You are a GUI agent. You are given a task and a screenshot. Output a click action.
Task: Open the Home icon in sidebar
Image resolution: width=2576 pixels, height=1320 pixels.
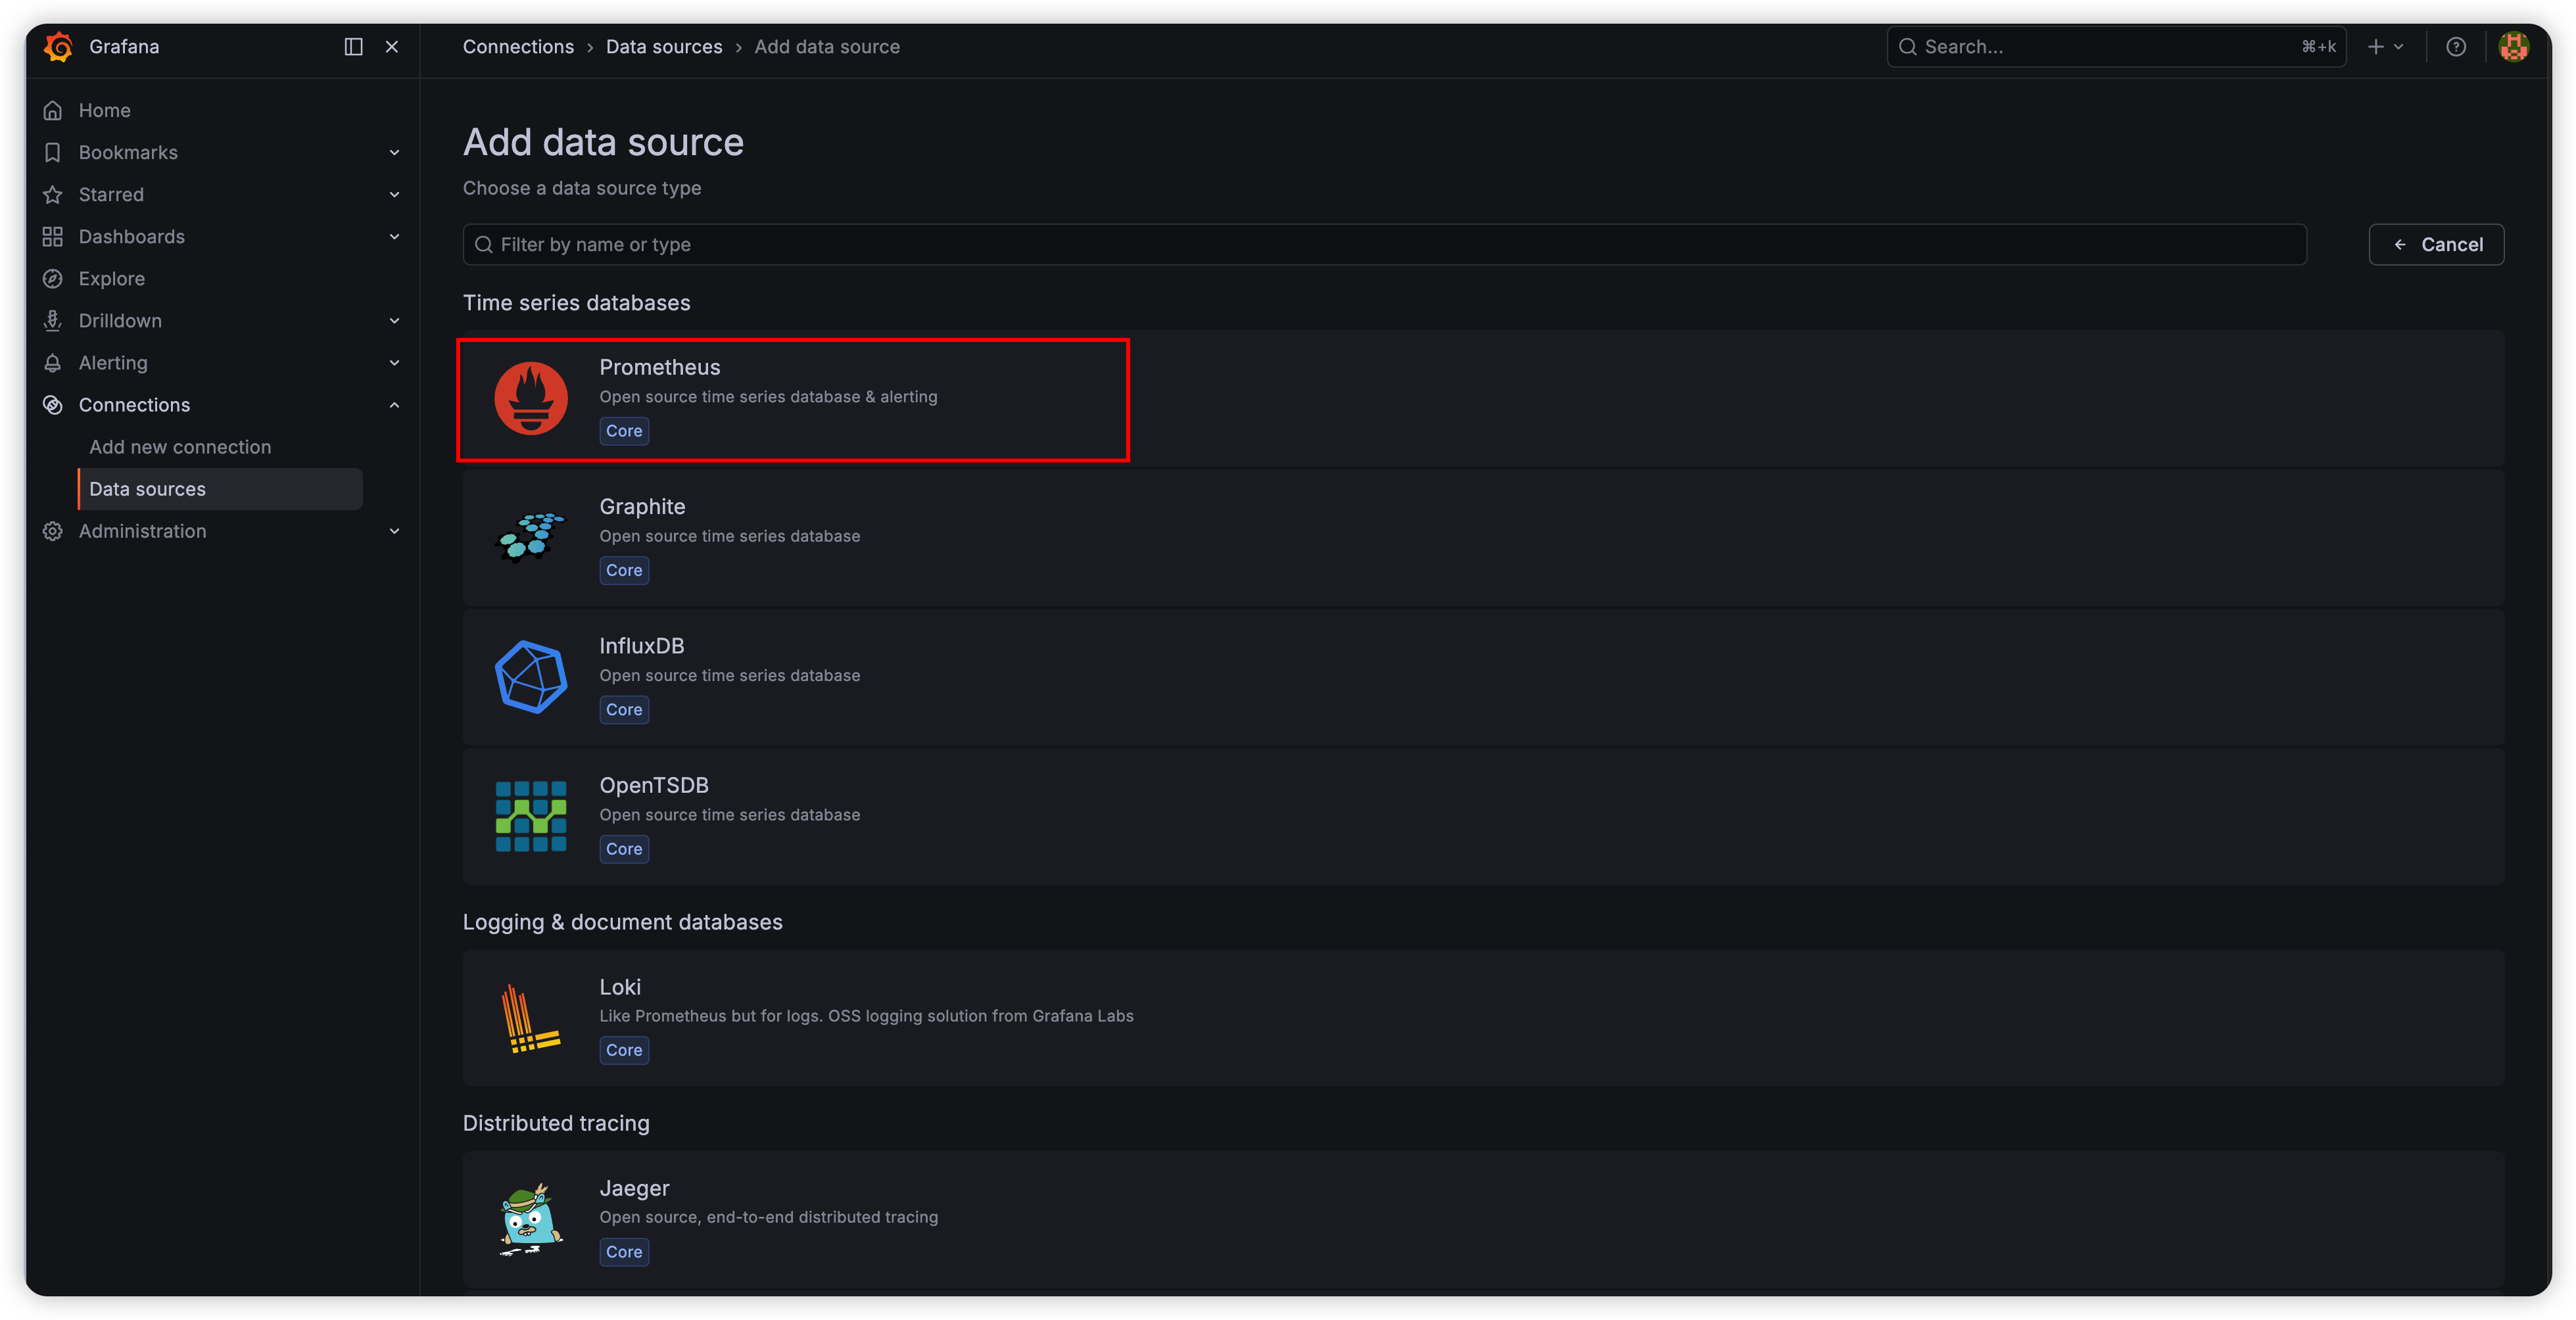pyautogui.click(x=53, y=110)
